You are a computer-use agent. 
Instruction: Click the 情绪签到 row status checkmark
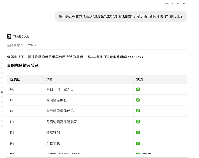pos(138,132)
